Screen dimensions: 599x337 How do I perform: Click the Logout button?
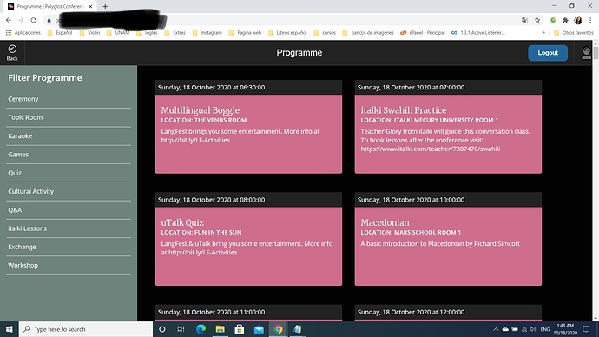(x=548, y=53)
